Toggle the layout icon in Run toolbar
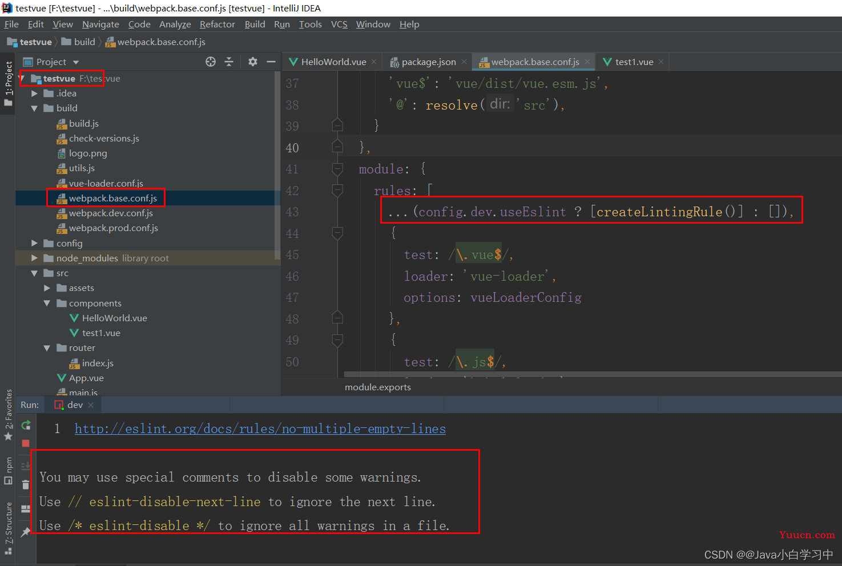This screenshot has width=842, height=566. click(x=26, y=509)
